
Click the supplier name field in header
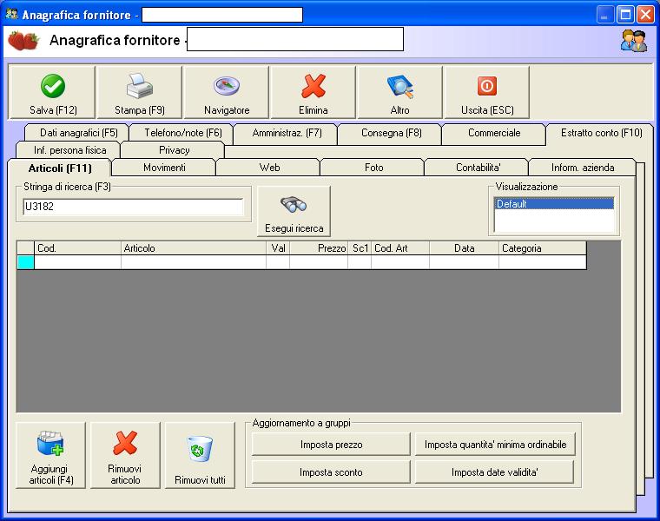click(x=295, y=39)
